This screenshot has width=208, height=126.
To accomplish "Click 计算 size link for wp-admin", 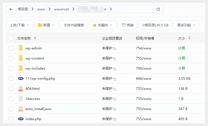I will click(182, 48).
